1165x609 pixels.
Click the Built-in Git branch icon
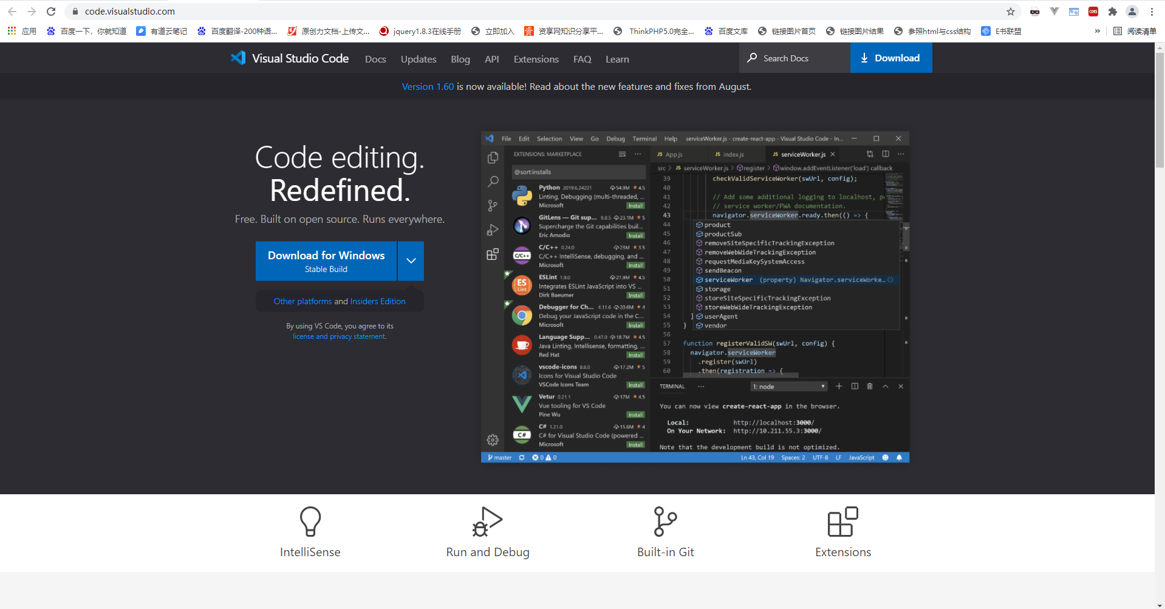[x=665, y=522]
